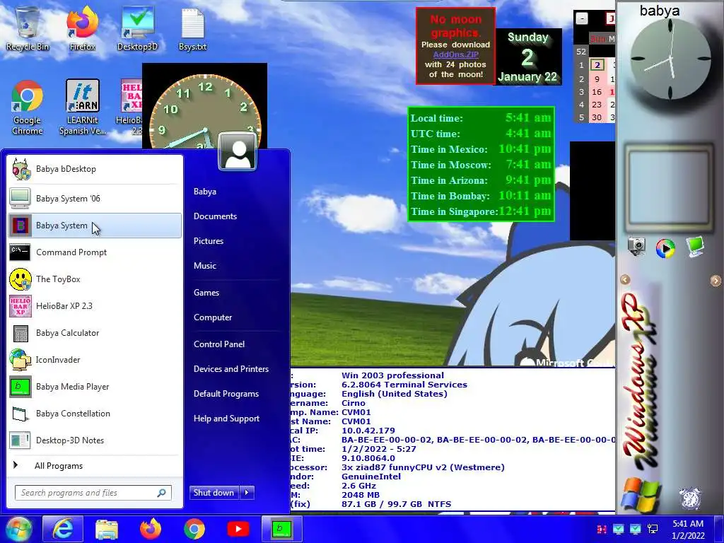The width and height of the screenshot is (724, 543).
Task: Open Pictures from the Start menu
Action: click(209, 241)
